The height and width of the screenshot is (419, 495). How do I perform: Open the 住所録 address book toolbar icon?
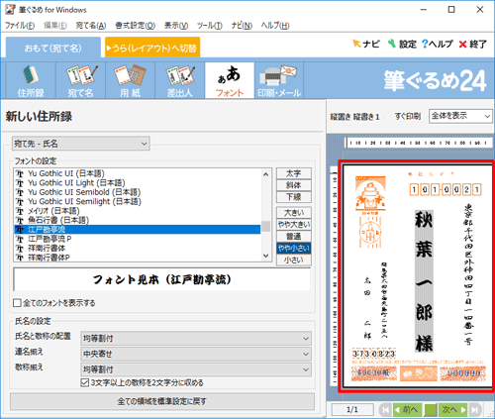click(x=31, y=80)
